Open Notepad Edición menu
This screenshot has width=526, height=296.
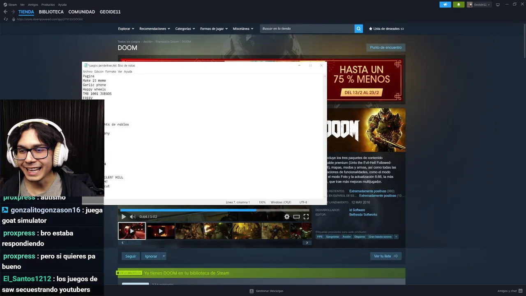(99, 72)
